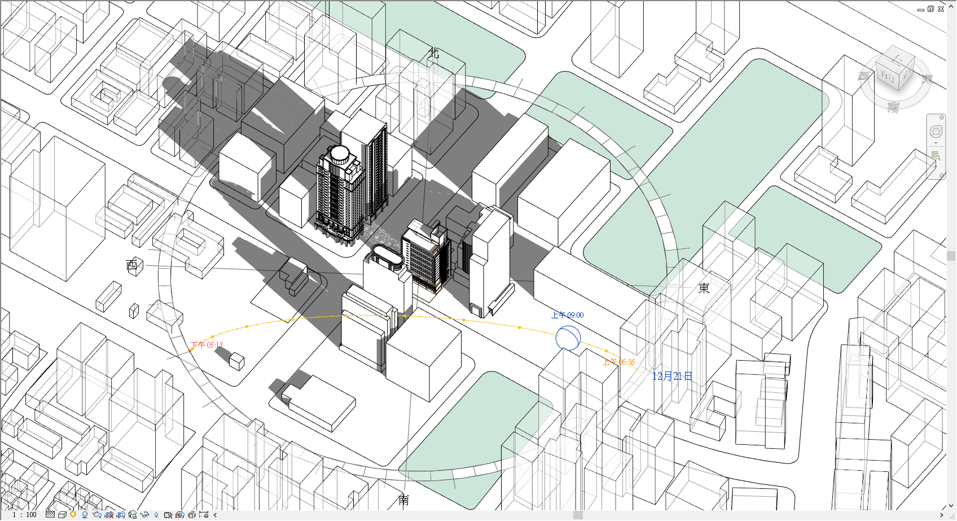Open Temporary View Properties icon

coord(168,515)
